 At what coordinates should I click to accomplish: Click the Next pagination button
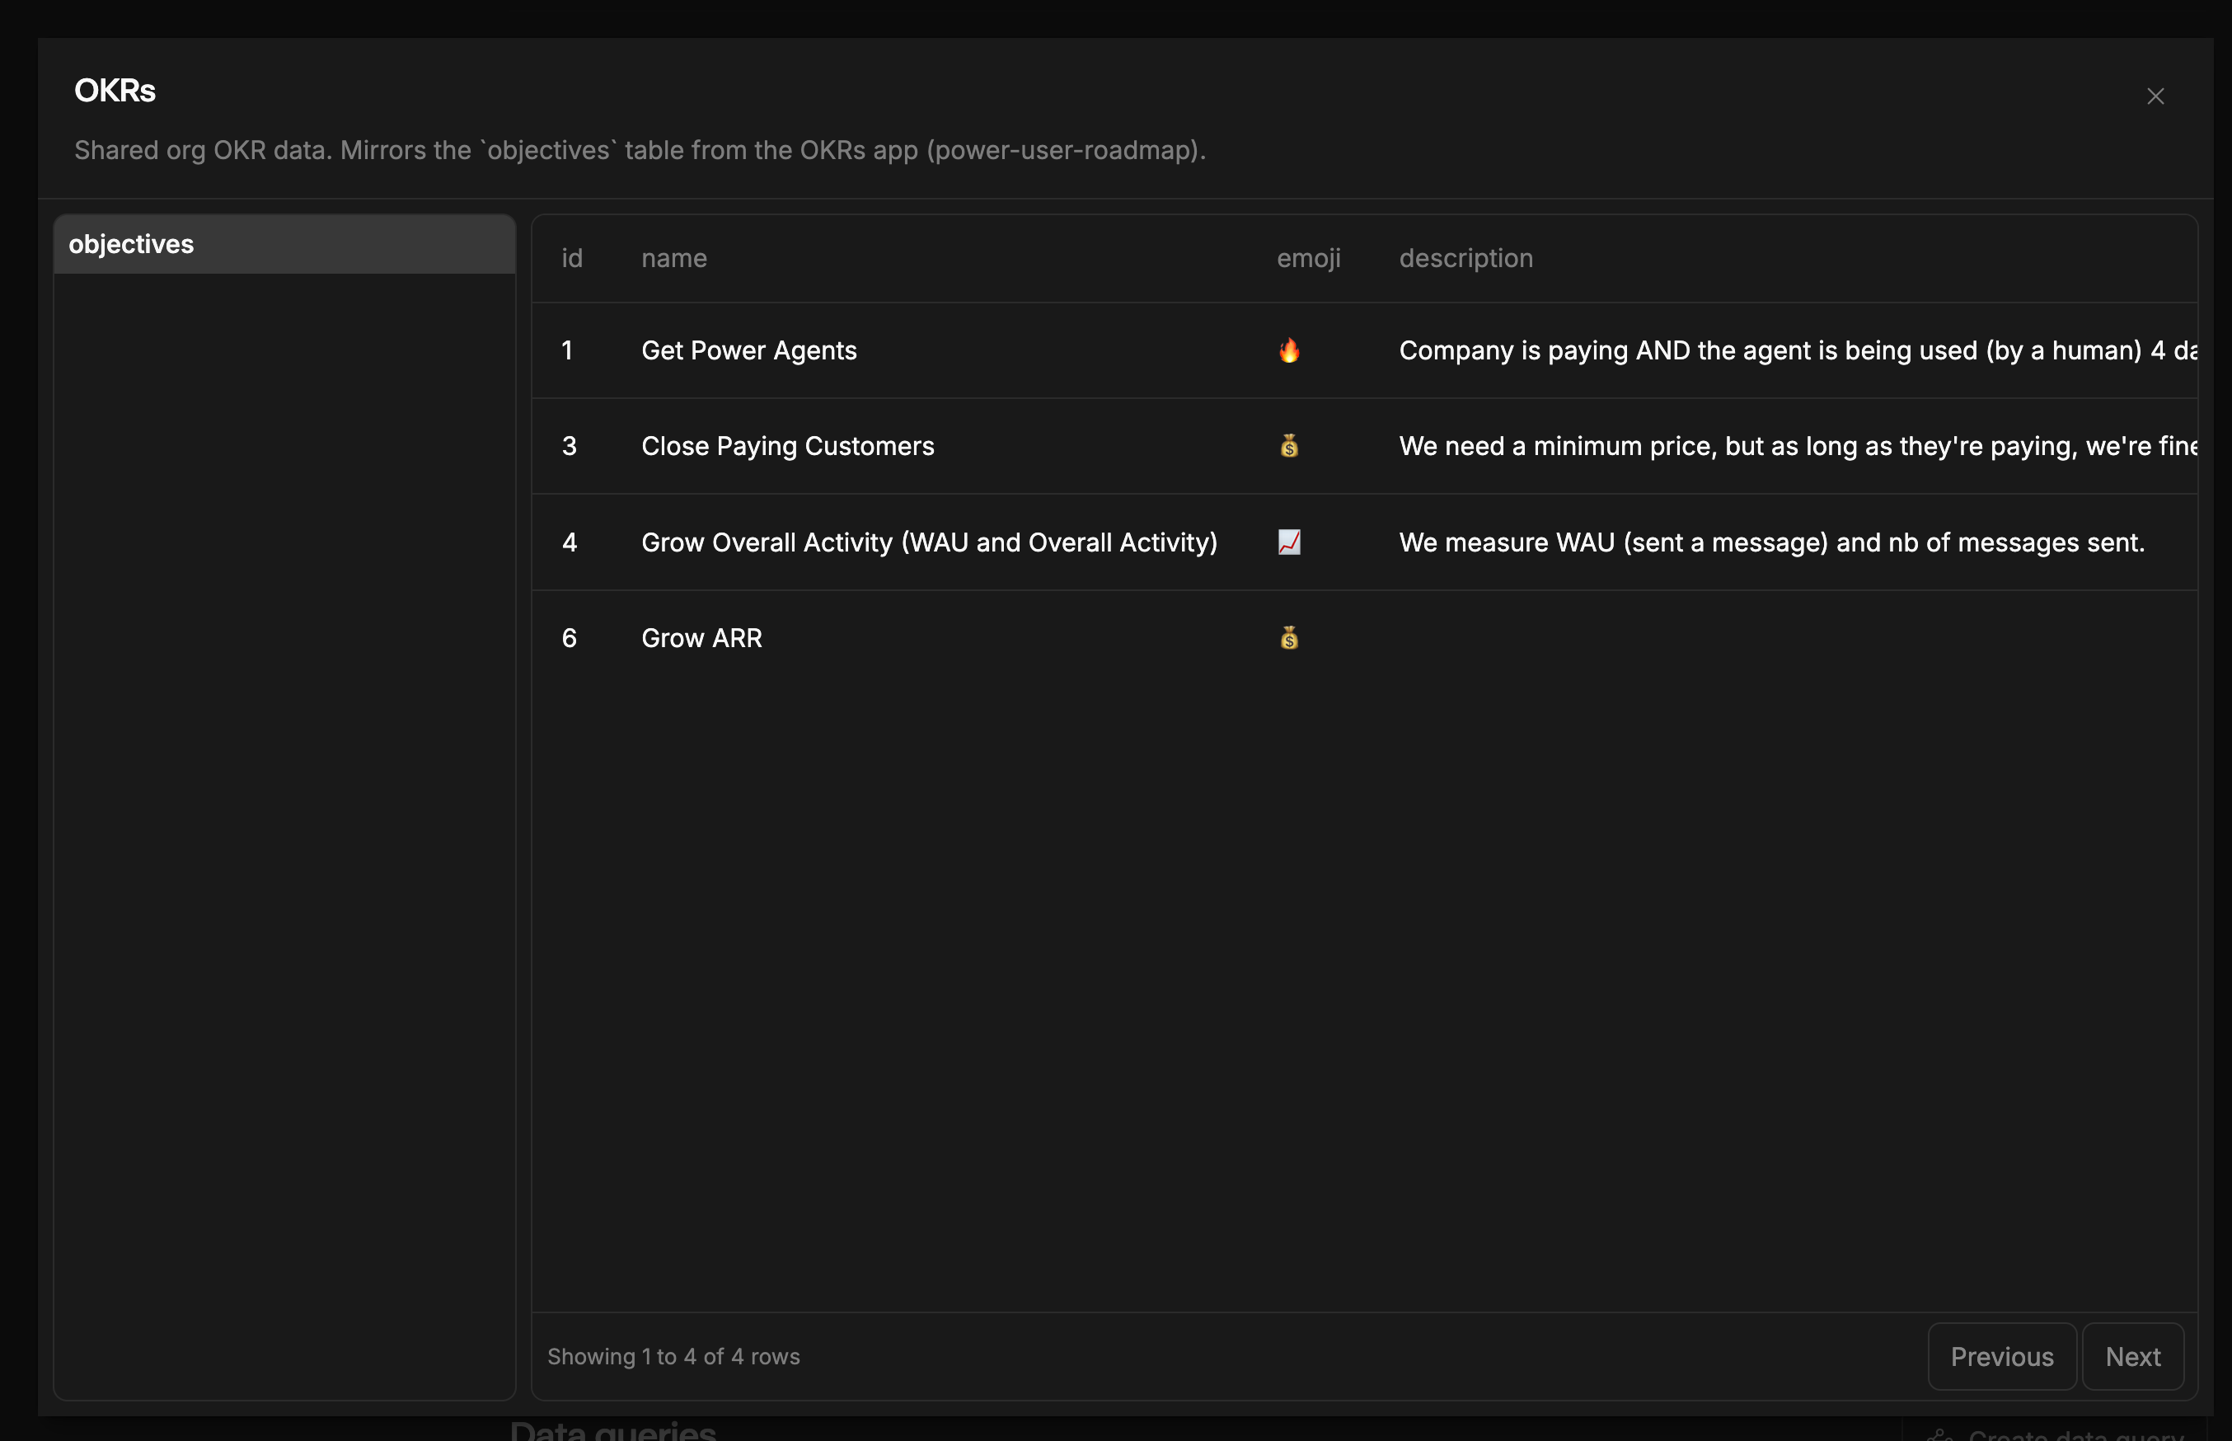point(2133,1356)
